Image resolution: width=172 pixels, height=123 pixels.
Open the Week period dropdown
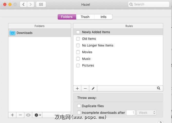click(x=146, y=113)
